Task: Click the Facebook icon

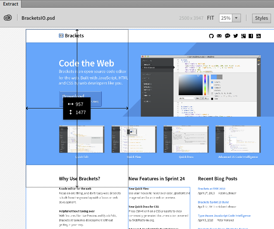Action: (x=251, y=36)
